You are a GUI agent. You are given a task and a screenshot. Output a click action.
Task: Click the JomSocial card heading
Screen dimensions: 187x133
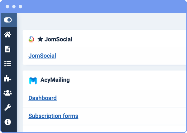click(x=59, y=39)
